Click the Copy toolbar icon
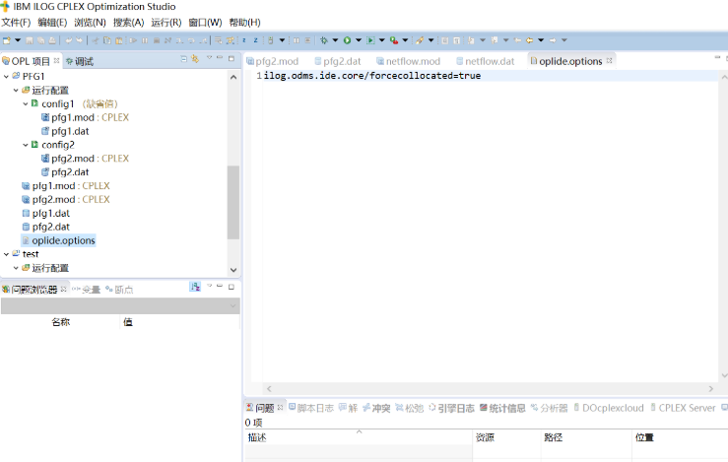Image resolution: width=728 pixels, height=462 pixels. [x=107, y=40]
